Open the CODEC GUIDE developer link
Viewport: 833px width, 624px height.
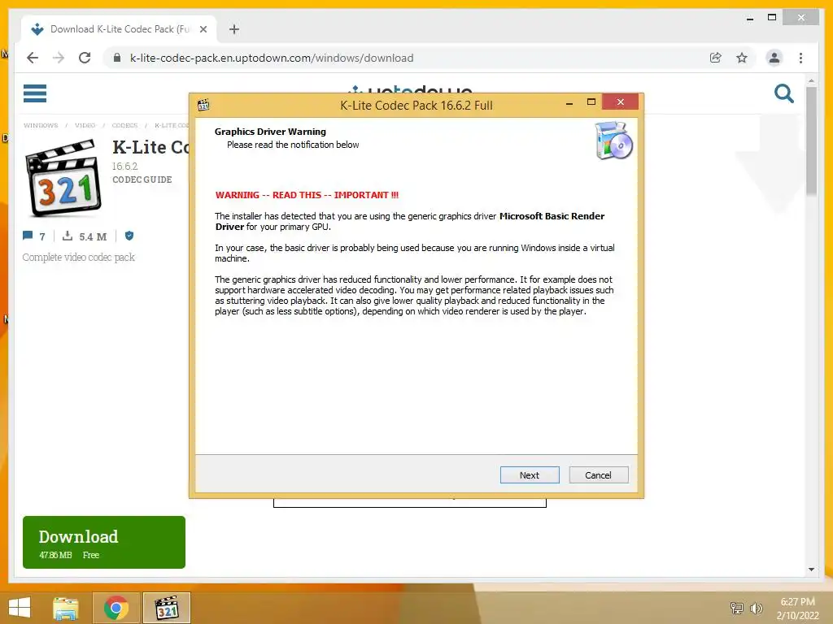coord(142,180)
